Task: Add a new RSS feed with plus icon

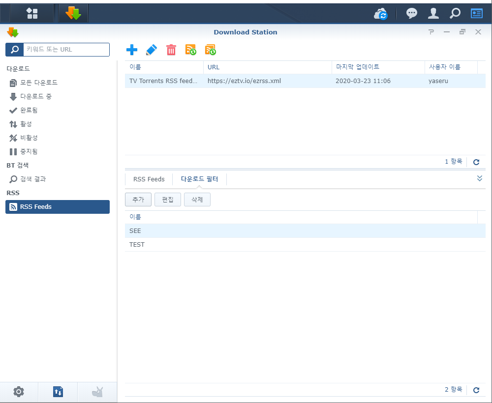Action: pyautogui.click(x=132, y=50)
